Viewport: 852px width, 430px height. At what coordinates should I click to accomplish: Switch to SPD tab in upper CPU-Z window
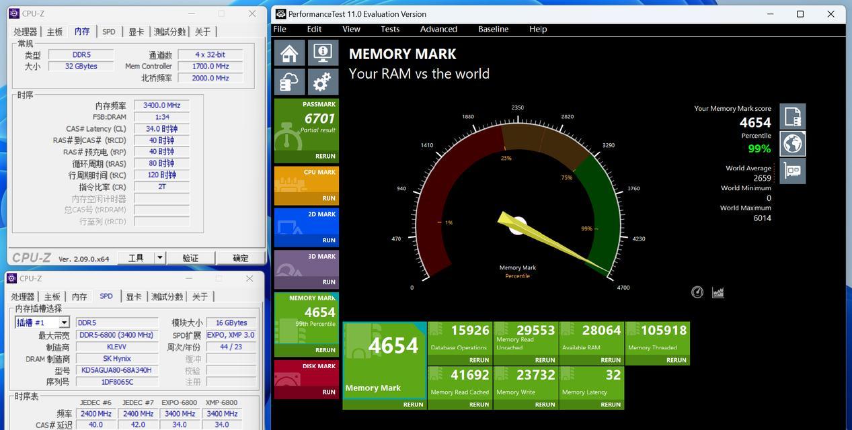point(109,32)
